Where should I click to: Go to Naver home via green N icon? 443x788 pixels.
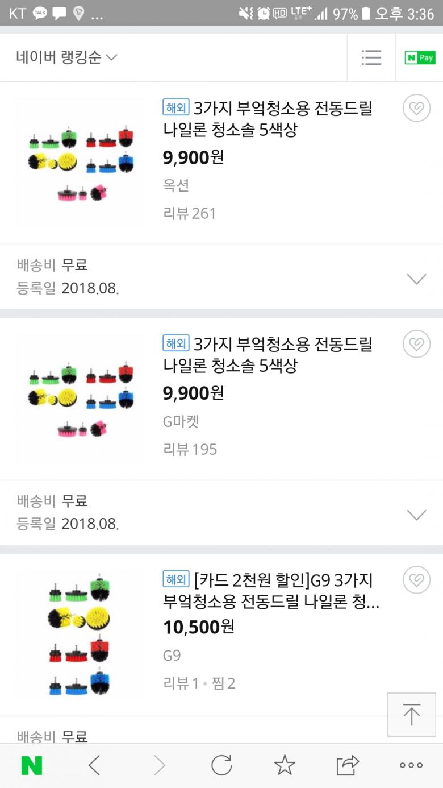pyautogui.click(x=32, y=765)
